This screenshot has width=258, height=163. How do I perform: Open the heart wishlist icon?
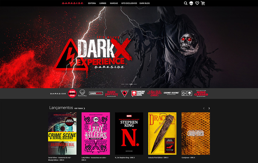[197, 3]
